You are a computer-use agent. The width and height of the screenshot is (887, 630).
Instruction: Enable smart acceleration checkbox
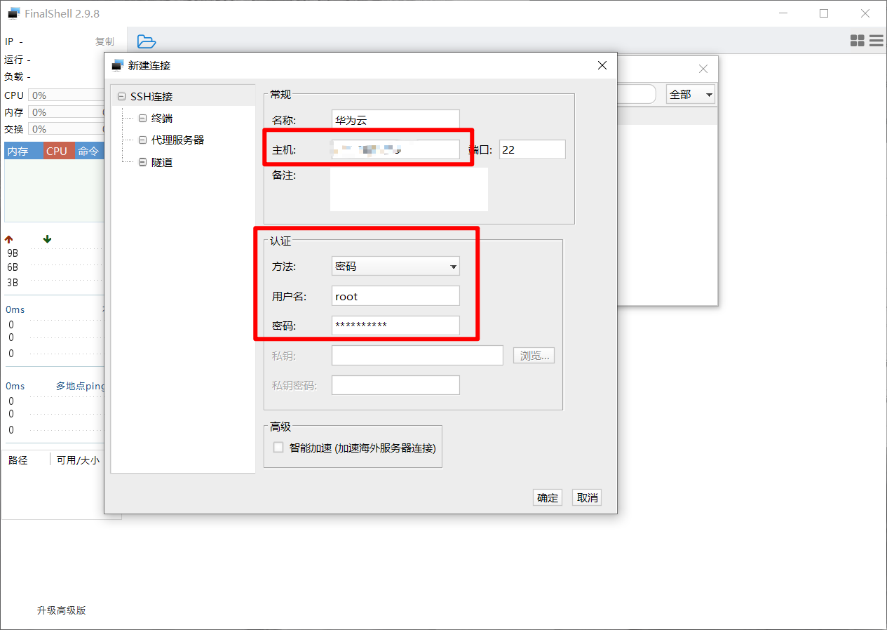click(278, 447)
